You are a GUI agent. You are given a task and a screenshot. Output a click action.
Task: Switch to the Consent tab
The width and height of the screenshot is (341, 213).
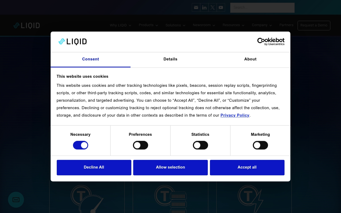91,59
